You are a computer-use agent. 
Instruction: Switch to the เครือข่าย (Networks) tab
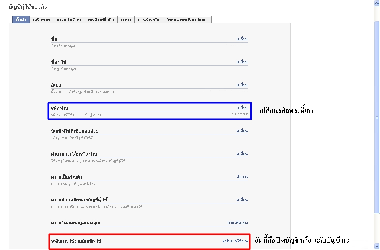click(41, 20)
